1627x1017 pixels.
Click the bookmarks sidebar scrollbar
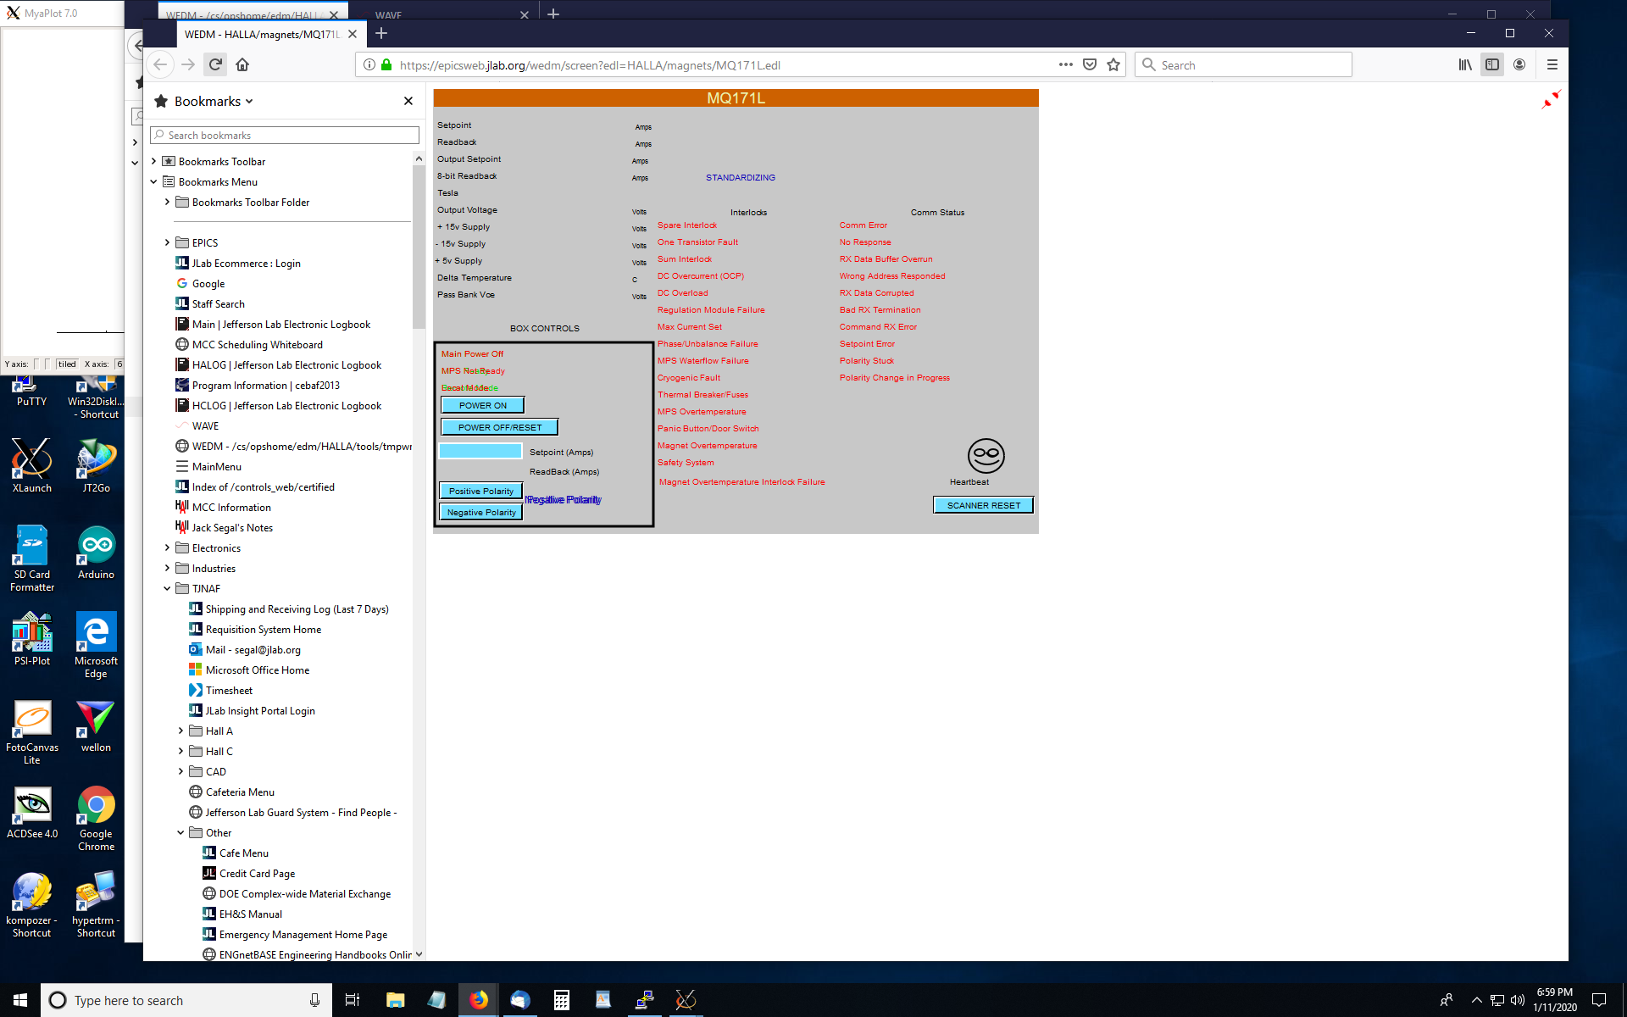tap(419, 246)
